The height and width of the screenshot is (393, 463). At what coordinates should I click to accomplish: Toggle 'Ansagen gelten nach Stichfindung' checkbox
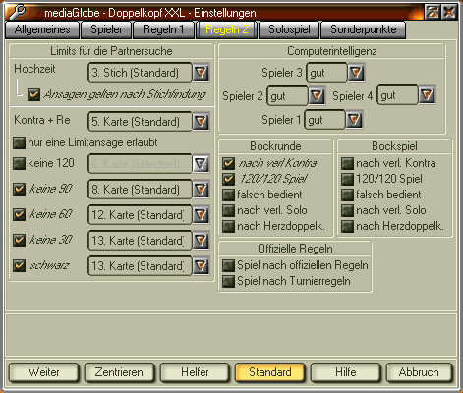pyautogui.click(x=33, y=95)
